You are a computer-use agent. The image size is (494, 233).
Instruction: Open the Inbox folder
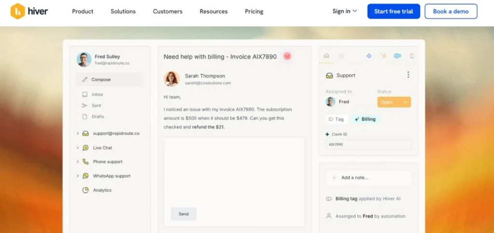[x=97, y=94]
